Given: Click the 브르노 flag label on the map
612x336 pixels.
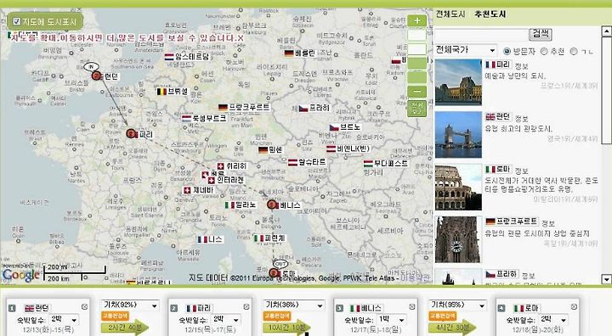Looking at the screenshot, I should pos(345,127).
